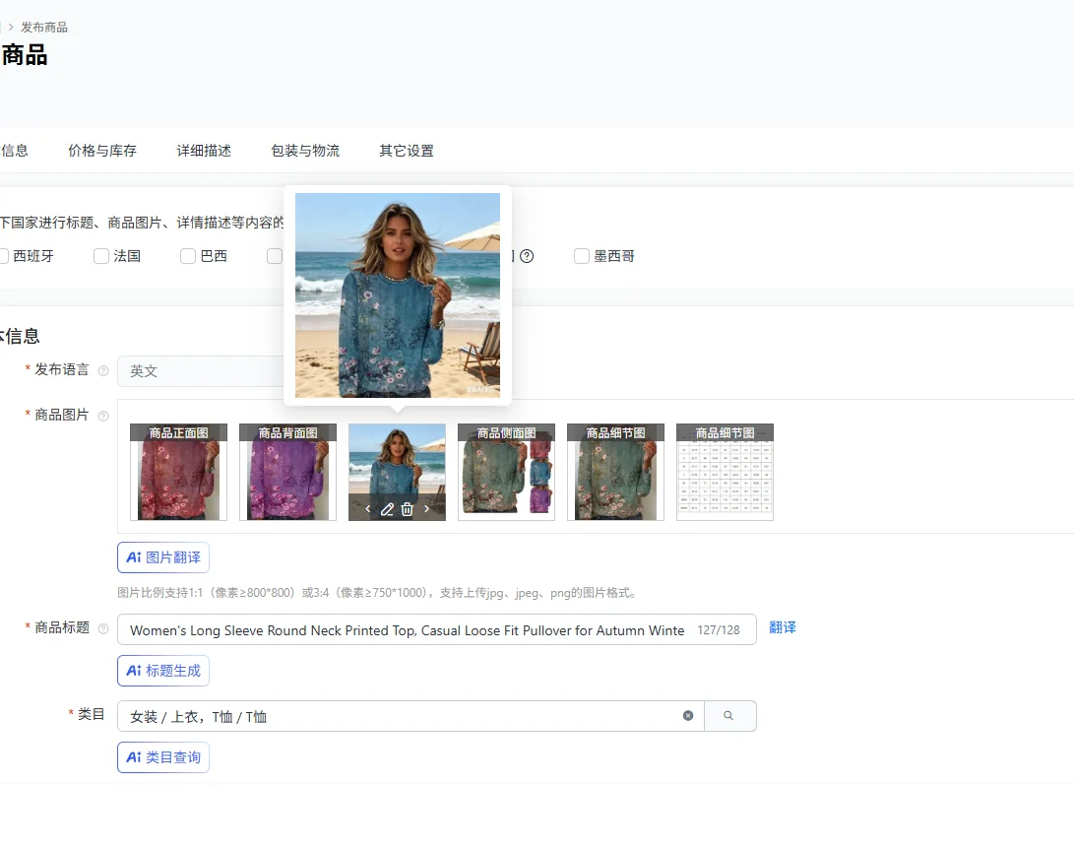Click the help icon next to 商品标题
This screenshot has height=849, width=1074.
click(103, 628)
